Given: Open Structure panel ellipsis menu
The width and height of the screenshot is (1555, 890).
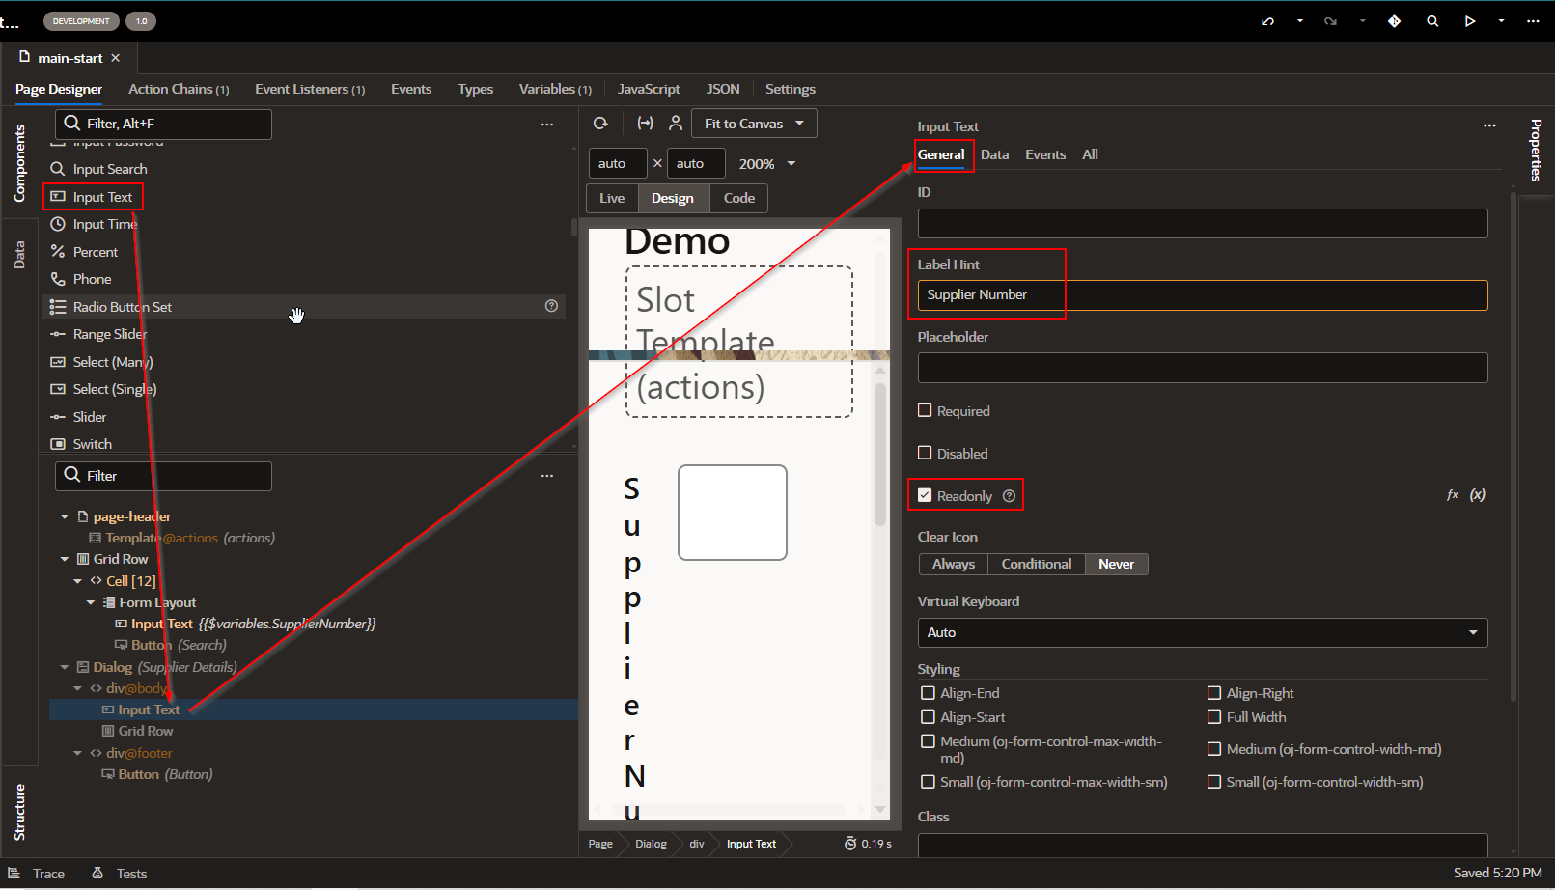Looking at the screenshot, I should pyautogui.click(x=547, y=476).
